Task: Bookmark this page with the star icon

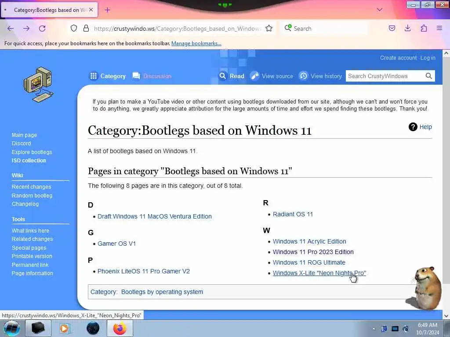Action: click(269, 29)
